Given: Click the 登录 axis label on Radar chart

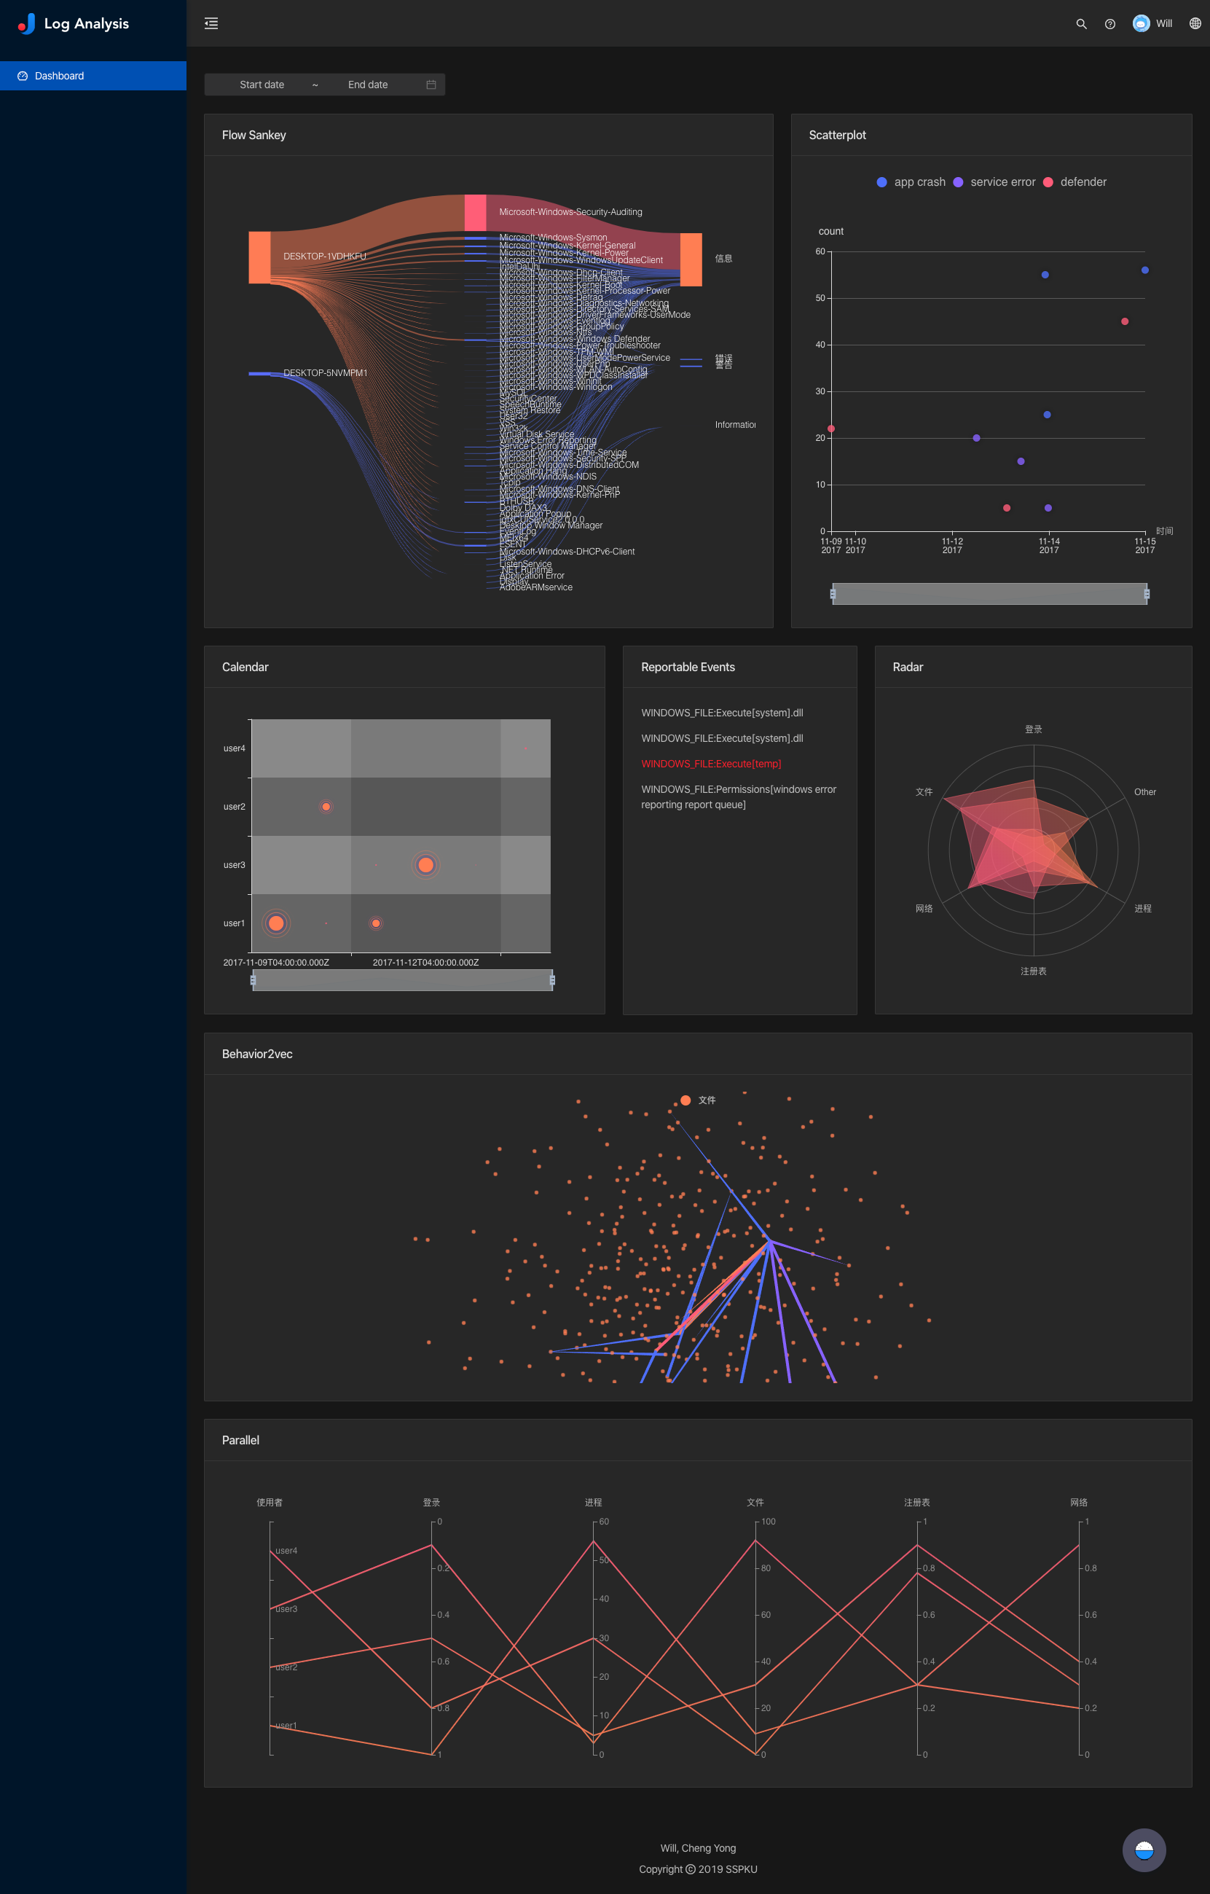Looking at the screenshot, I should 1033,729.
